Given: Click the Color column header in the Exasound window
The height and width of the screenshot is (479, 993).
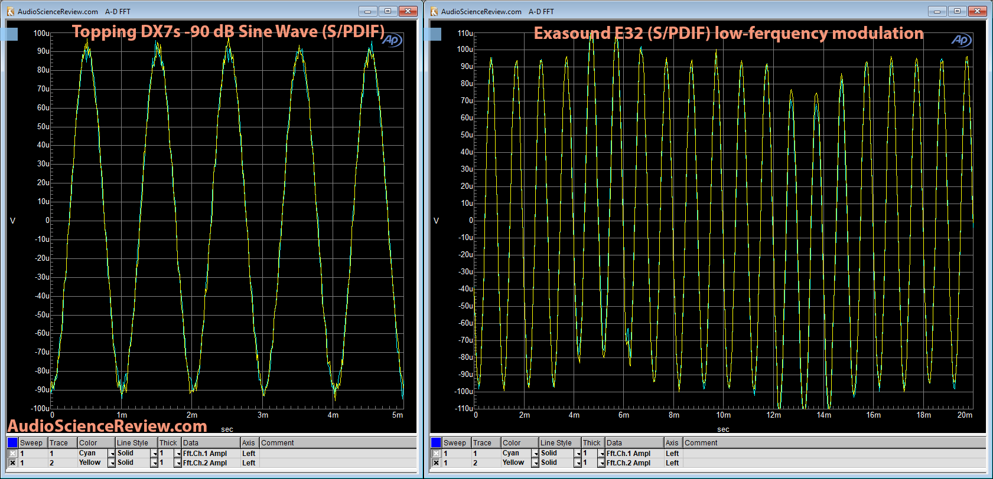Looking at the screenshot, I should pyautogui.click(x=520, y=442).
